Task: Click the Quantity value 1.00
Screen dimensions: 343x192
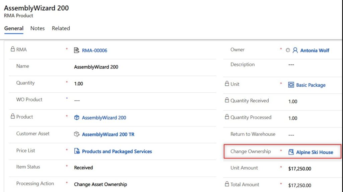Action: pos(78,84)
